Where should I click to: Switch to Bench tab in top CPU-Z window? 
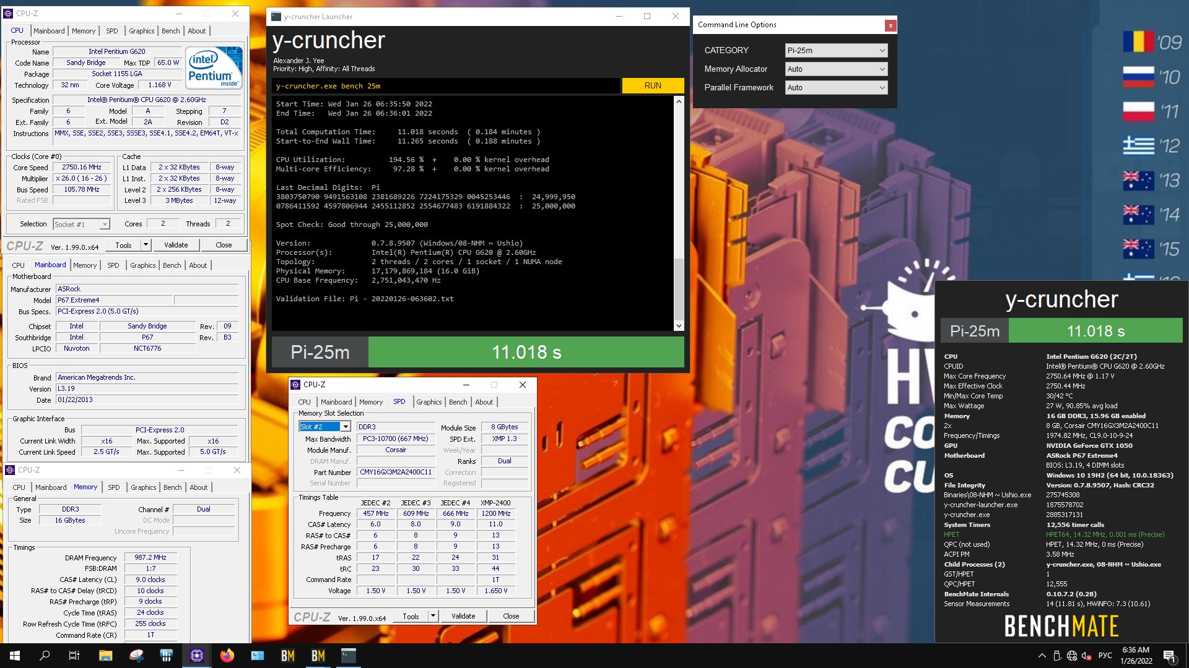pyautogui.click(x=170, y=31)
